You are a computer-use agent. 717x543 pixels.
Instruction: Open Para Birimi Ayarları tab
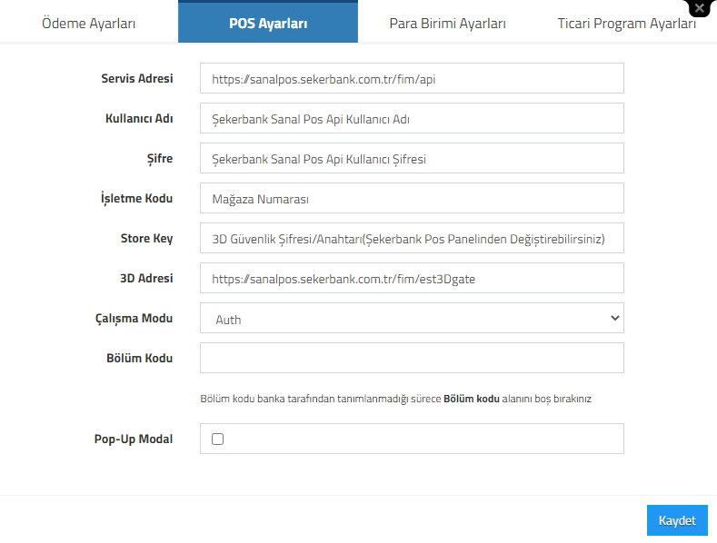[x=448, y=23]
